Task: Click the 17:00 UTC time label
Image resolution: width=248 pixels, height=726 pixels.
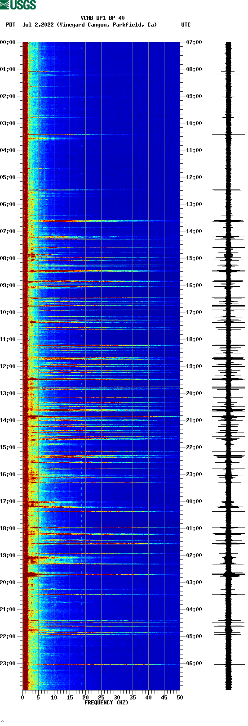Action: click(x=194, y=312)
